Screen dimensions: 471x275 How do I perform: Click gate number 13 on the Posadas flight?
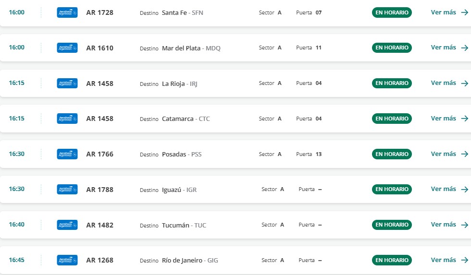coord(319,155)
